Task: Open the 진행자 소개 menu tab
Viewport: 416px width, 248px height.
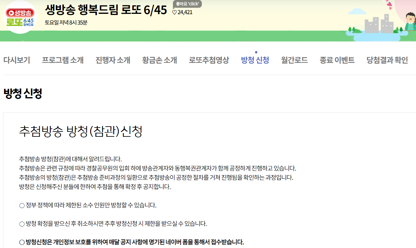Action: 113,60
